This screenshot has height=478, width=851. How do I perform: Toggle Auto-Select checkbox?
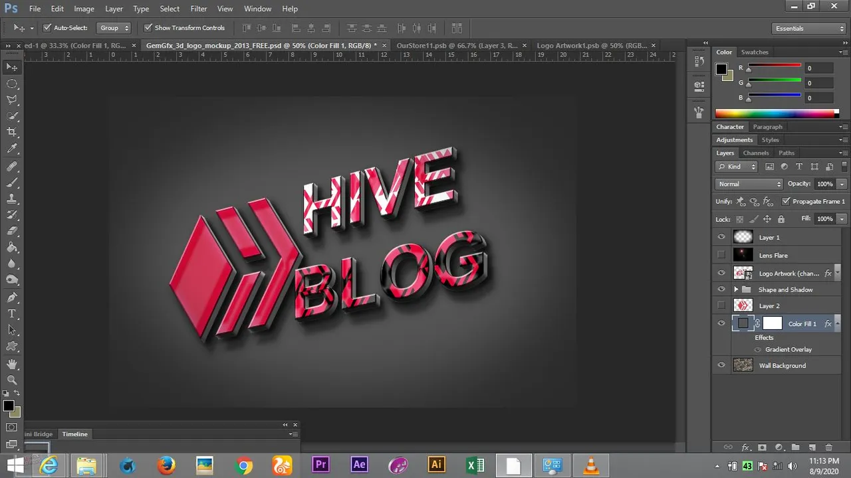click(47, 28)
